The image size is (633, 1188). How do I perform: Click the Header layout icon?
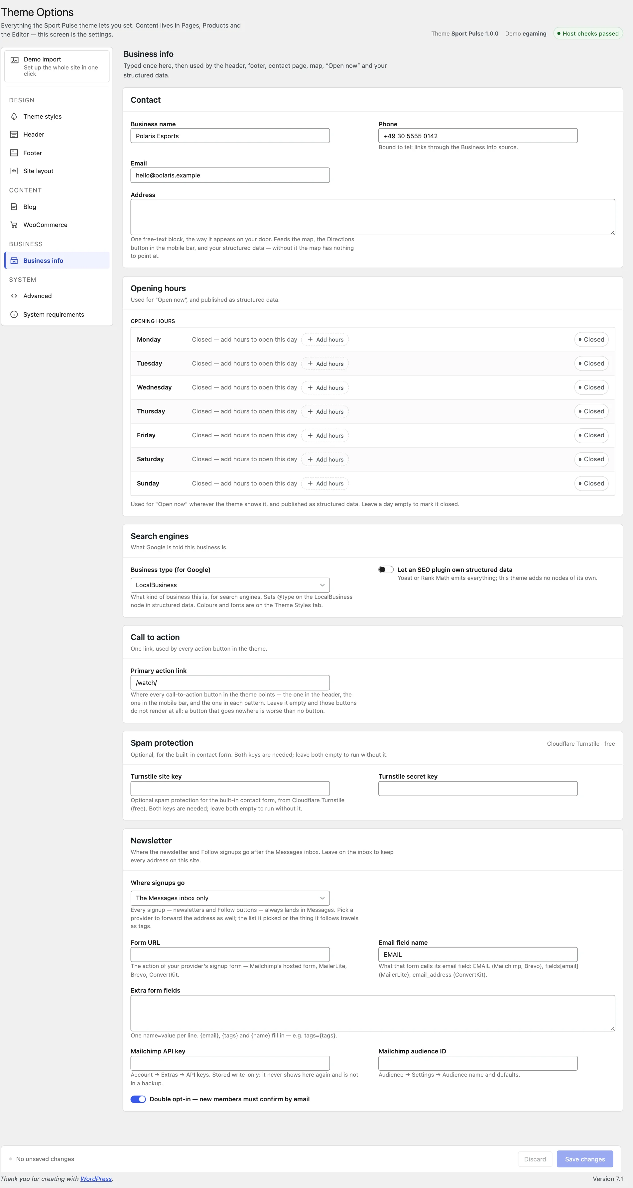[x=14, y=134]
